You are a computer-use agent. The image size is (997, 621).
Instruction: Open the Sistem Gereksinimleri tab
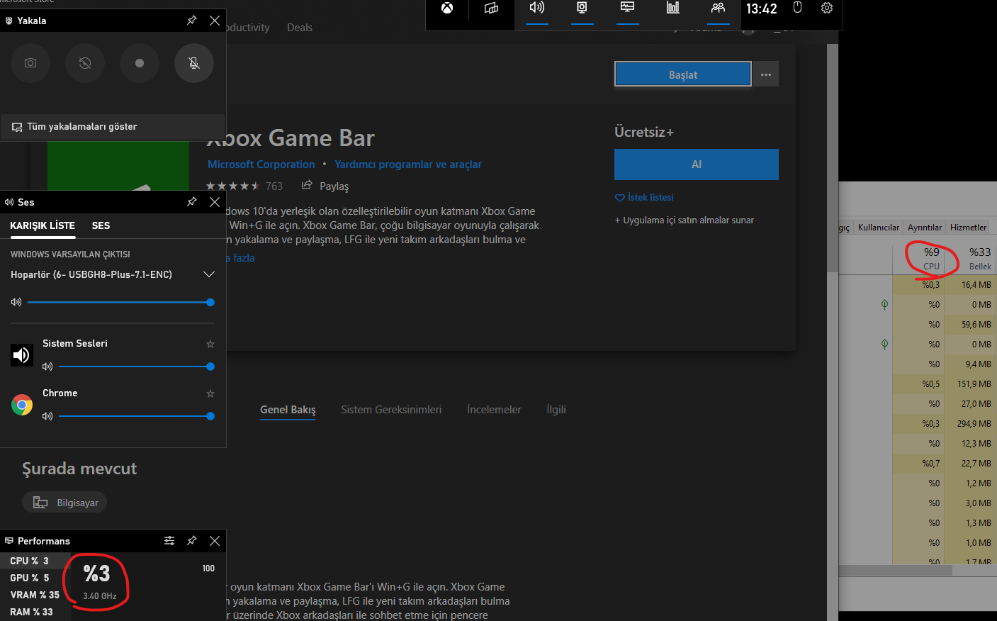coord(391,410)
